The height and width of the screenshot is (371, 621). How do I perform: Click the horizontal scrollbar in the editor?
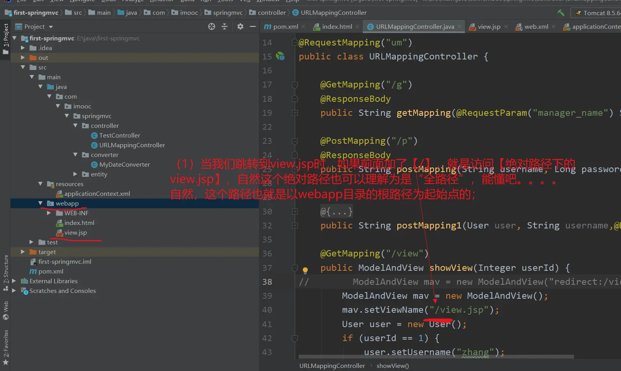pyautogui.click(x=436, y=357)
